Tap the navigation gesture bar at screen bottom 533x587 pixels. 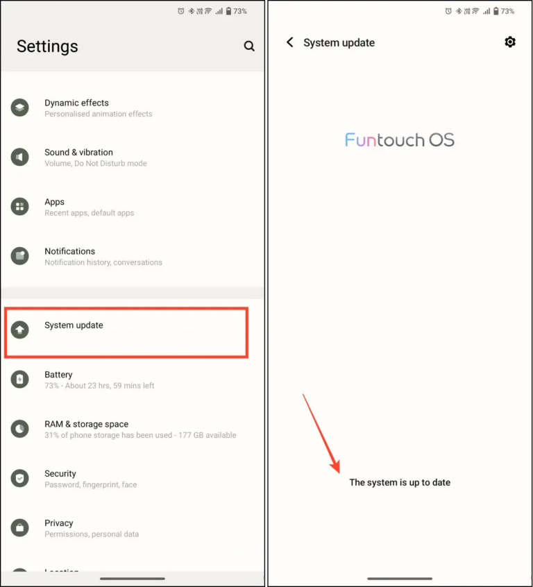tap(399, 578)
